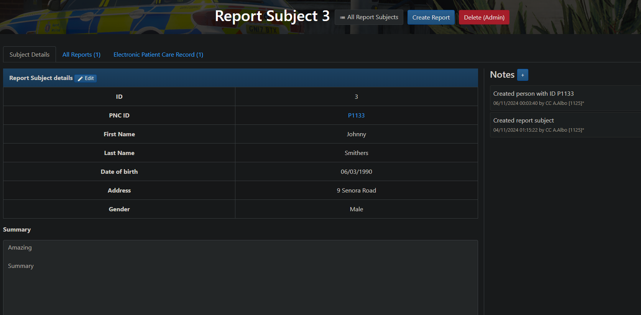
Task: Click the first name value Johnny
Action: 356,134
